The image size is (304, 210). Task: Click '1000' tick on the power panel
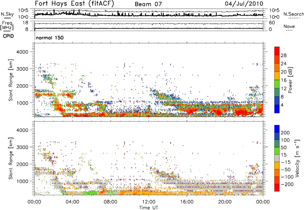coord(22,103)
